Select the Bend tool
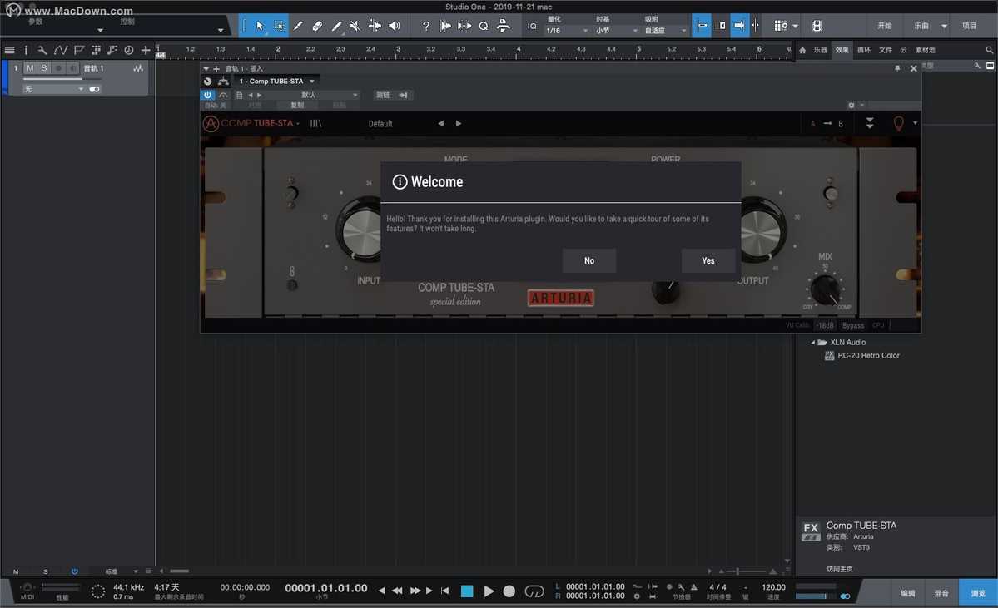The height and width of the screenshot is (608, 998). (x=375, y=26)
